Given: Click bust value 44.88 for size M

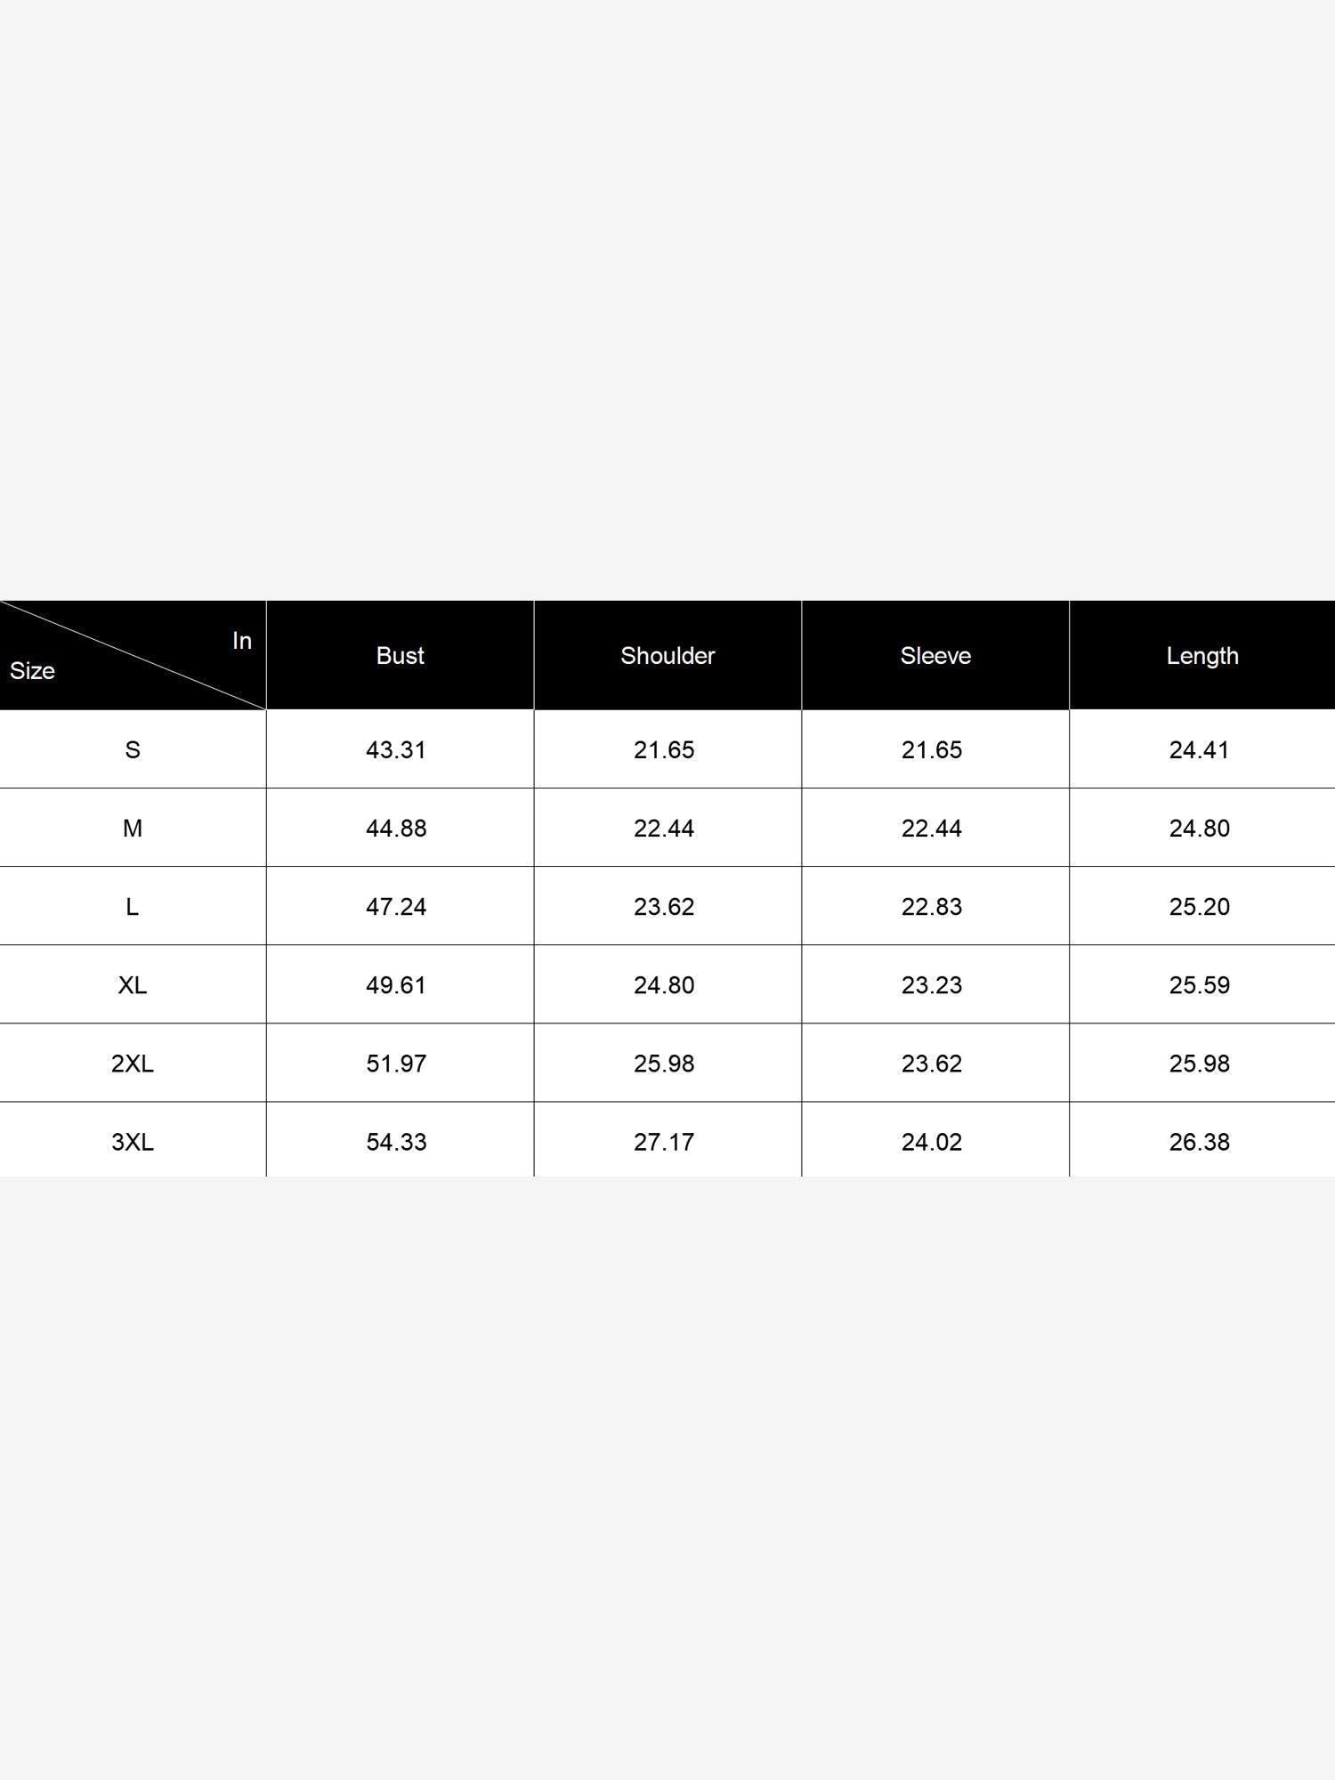Looking at the screenshot, I should [396, 829].
